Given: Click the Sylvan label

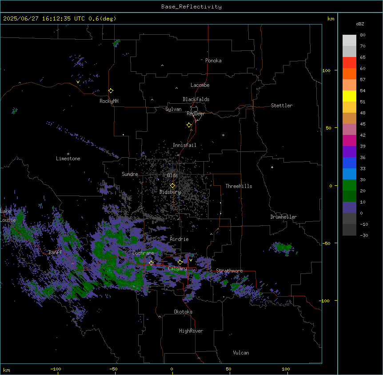Looking at the screenshot, I should pyautogui.click(x=173, y=109).
